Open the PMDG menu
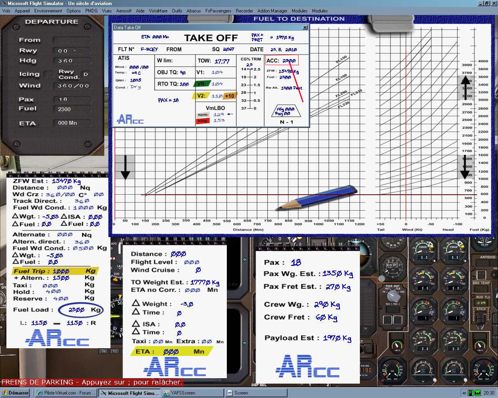The width and height of the screenshot is (498, 398). click(91, 11)
